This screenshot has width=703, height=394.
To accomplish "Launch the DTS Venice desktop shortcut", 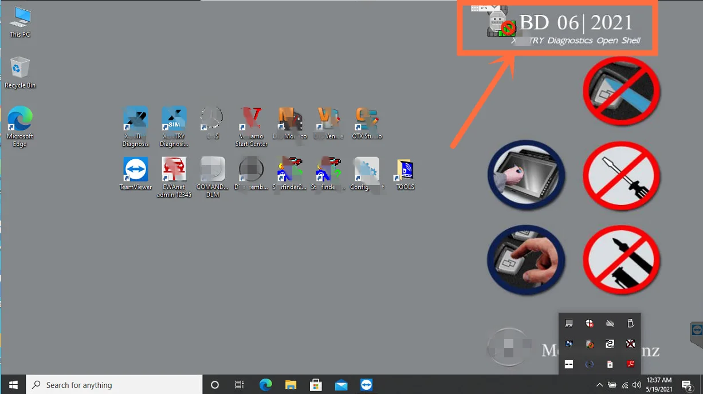I will click(x=328, y=123).
